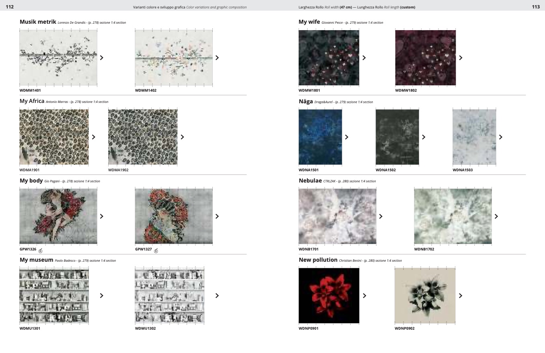Click the WDMA1901 product code label
The width and height of the screenshot is (545, 353).
[30, 170]
